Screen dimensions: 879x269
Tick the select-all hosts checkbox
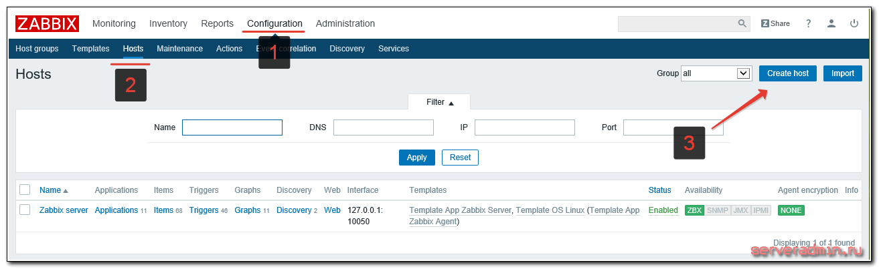pos(25,190)
